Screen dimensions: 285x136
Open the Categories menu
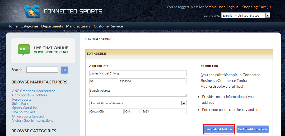(x=29, y=26)
